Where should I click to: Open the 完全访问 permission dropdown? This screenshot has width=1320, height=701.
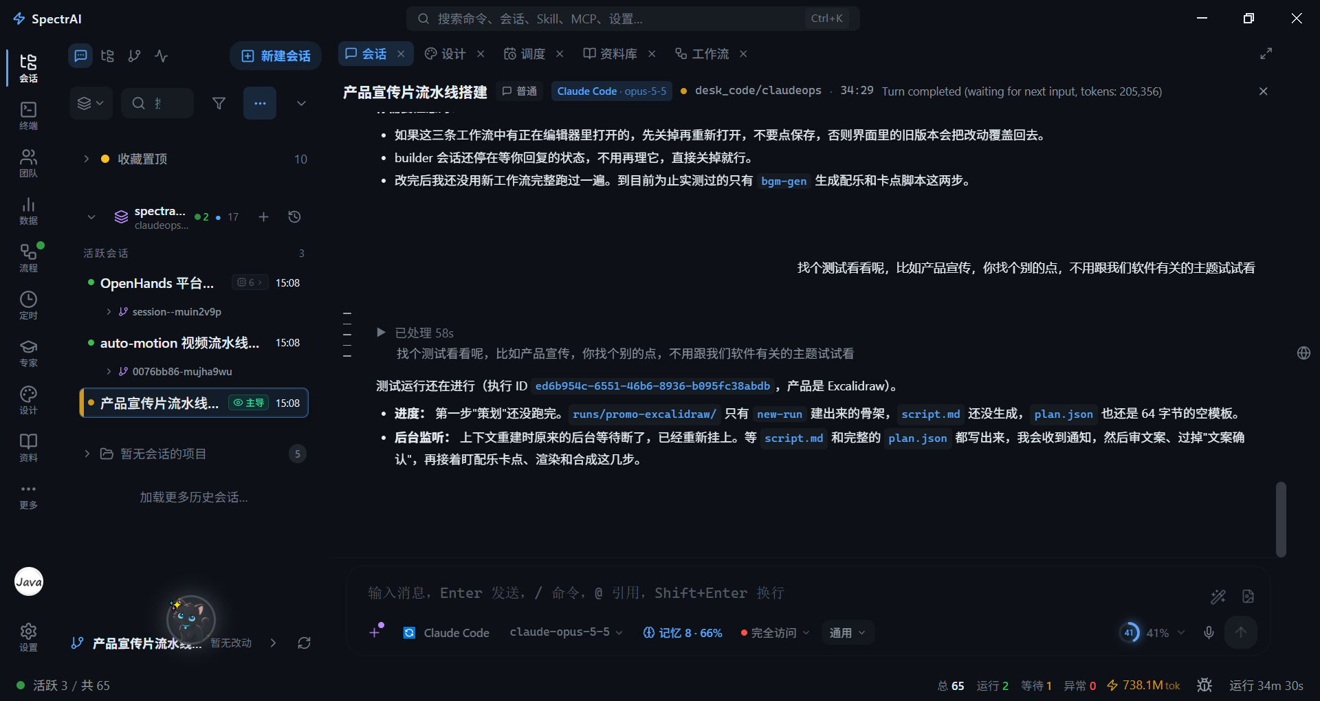(x=775, y=632)
